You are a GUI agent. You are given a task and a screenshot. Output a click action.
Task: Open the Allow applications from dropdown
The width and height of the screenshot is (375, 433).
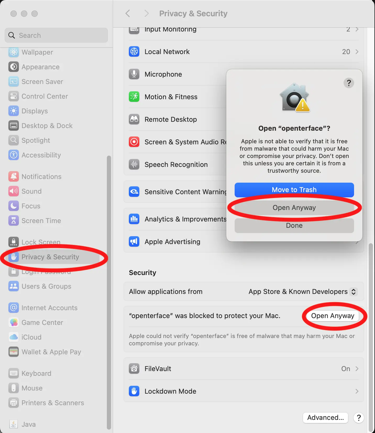pyautogui.click(x=353, y=292)
